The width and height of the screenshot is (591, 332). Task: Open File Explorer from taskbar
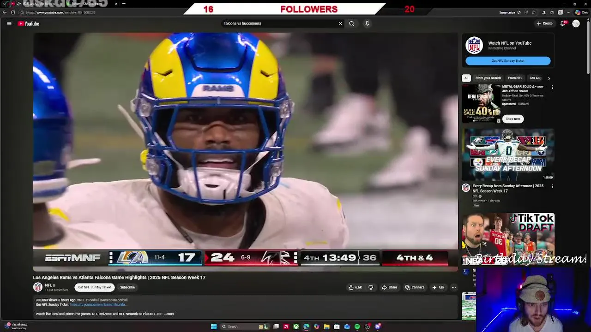click(326, 326)
